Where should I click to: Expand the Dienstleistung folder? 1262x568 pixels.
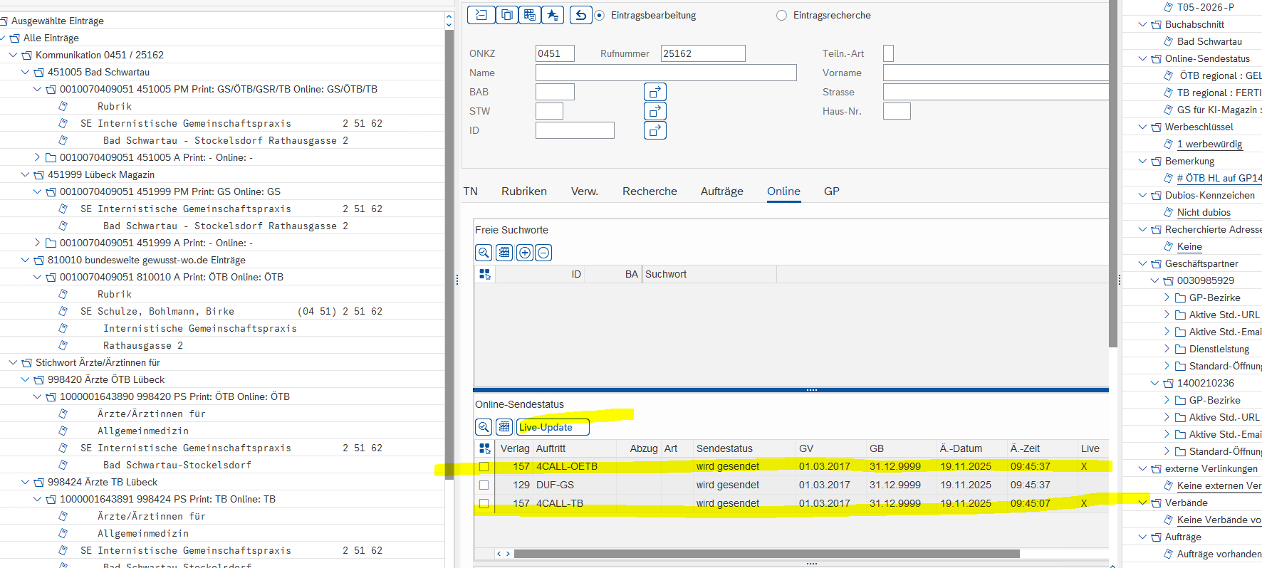[1167, 349]
